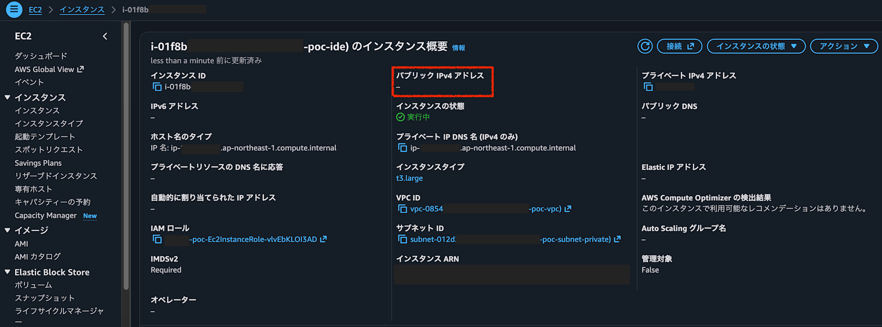
Task: Open 起動テンプレート in the sidebar
Action: point(45,136)
